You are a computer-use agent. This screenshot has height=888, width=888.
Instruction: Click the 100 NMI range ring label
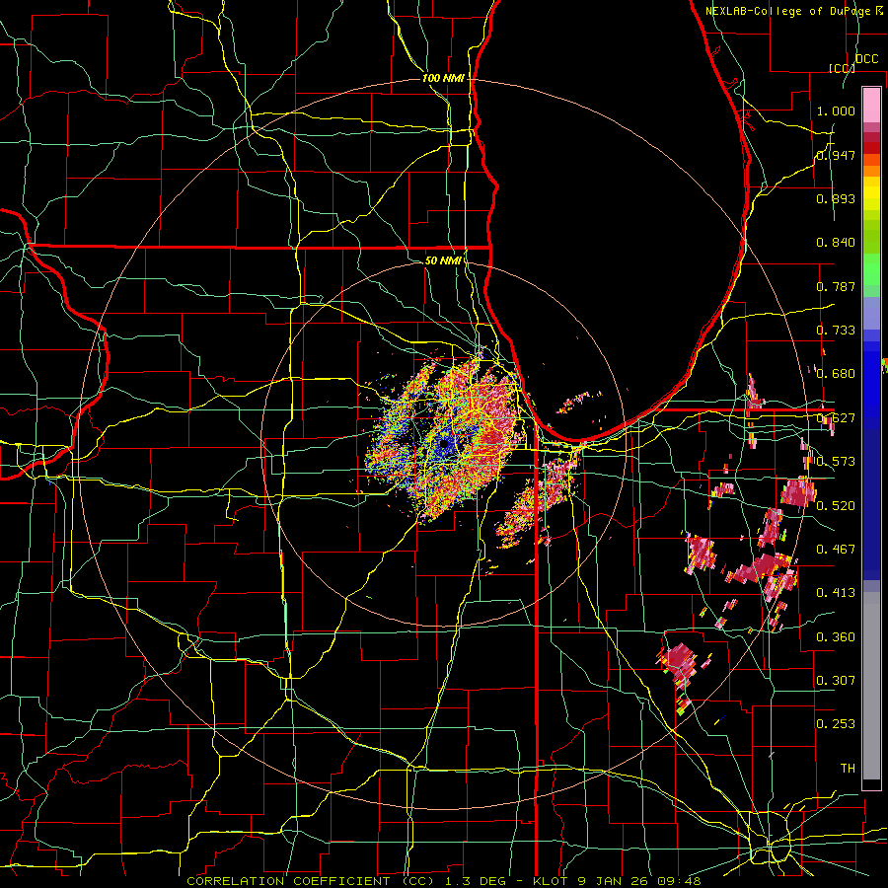point(443,78)
